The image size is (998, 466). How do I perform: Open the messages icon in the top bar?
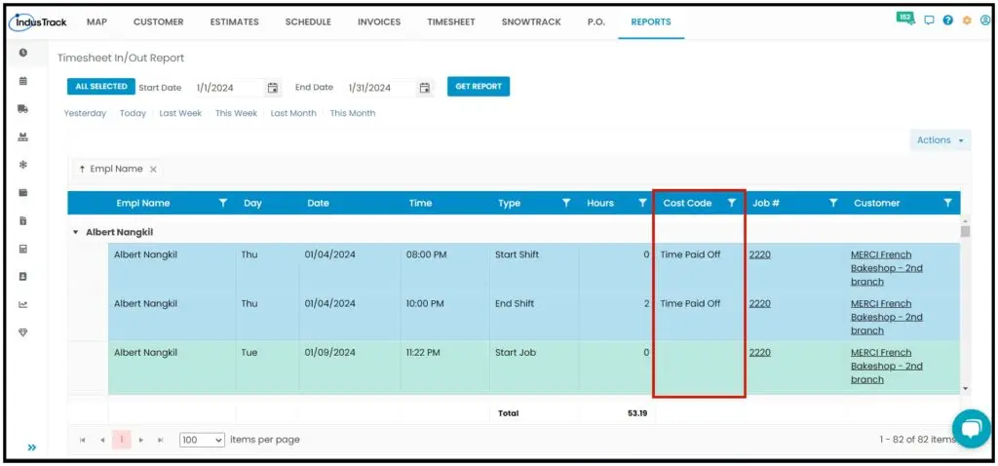929,20
